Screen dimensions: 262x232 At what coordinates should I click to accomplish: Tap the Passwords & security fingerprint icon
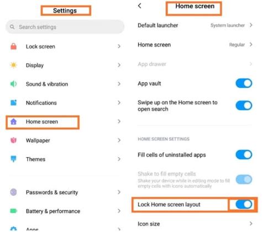[13, 192]
